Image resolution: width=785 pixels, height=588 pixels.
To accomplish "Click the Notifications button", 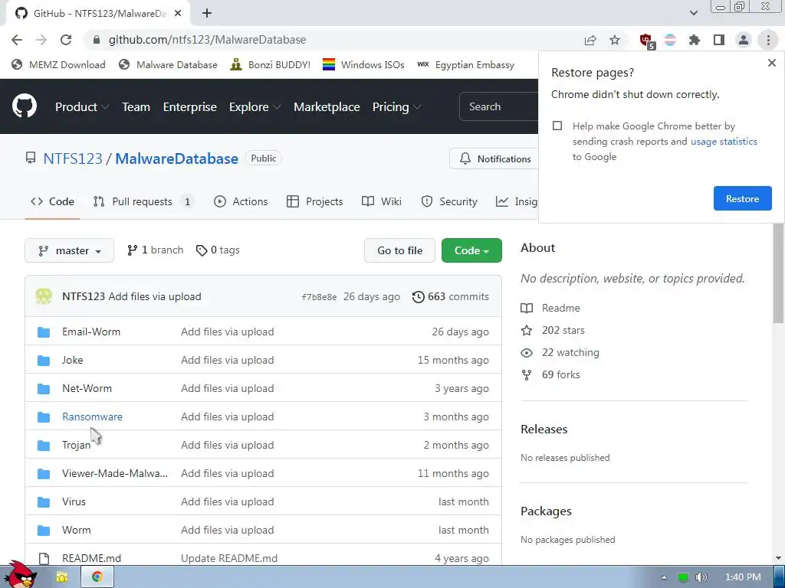I will (494, 158).
